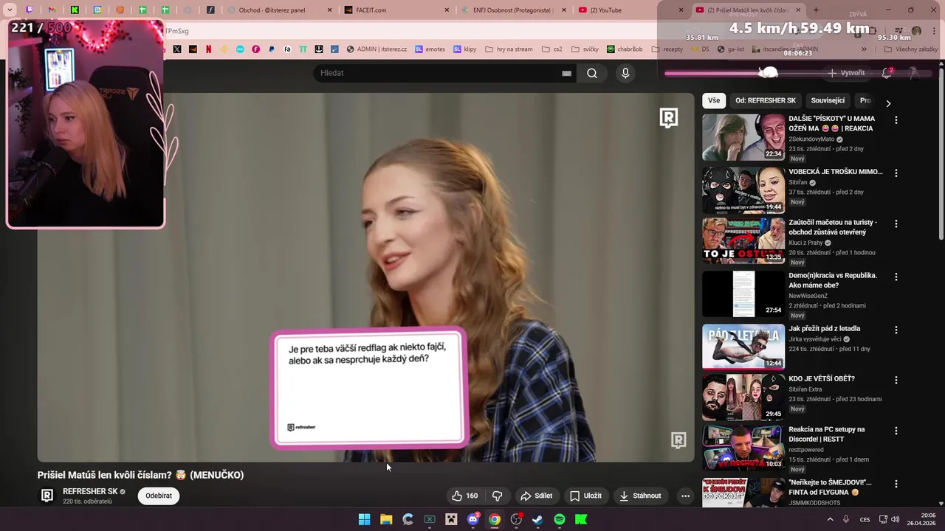
Task: Open the Netflix bookmark icon
Action: 209,49
